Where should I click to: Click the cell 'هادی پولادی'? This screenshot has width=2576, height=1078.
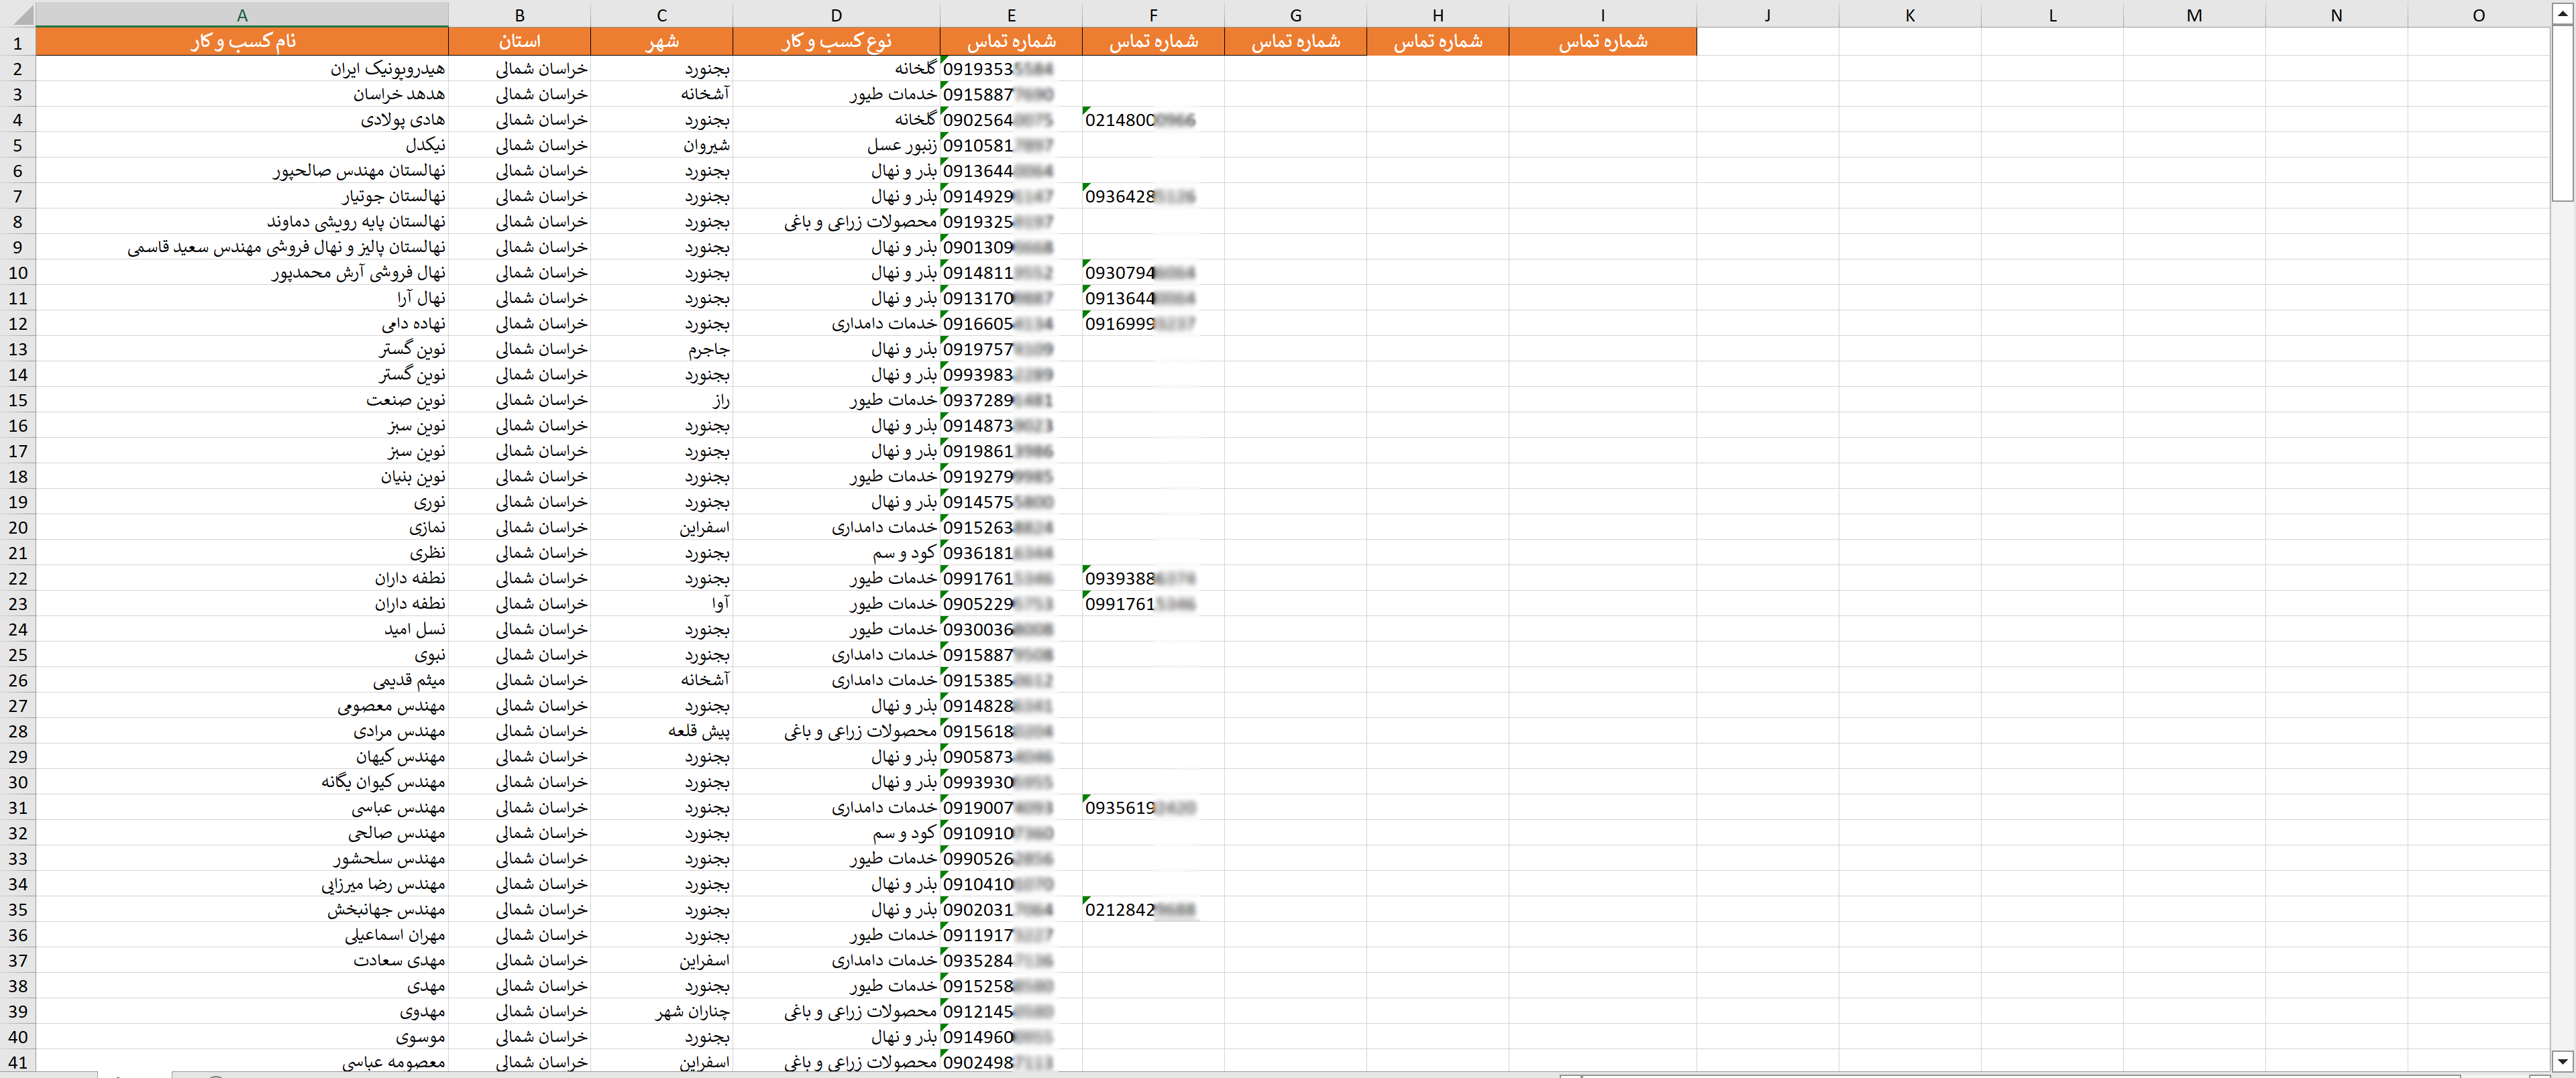coord(242,120)
